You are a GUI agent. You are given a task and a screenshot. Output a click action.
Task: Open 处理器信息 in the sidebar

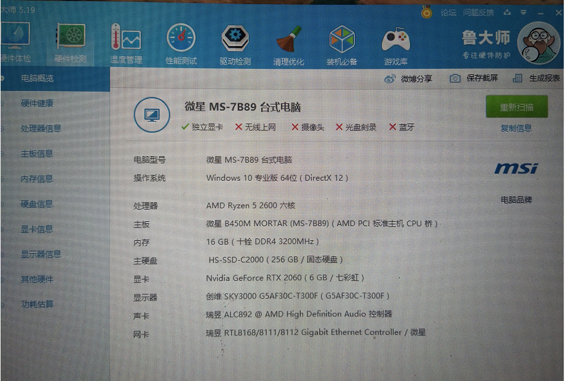coord(41,128)
